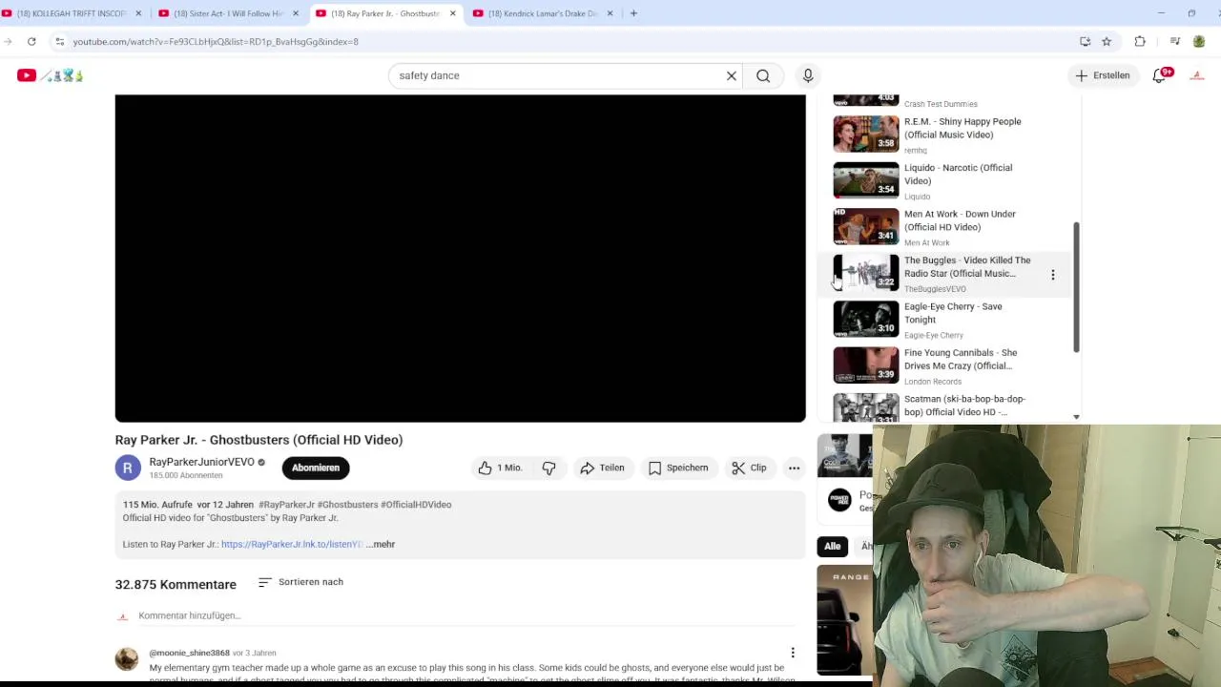The height and width of the screenshot is (687, 1221).
Task: Open more actions menu beside Clip
Action: (x=794, y=468)
